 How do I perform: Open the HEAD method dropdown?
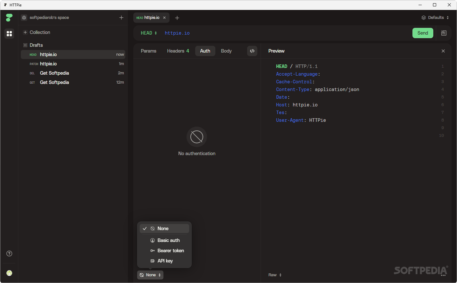[x=149, y=33]
